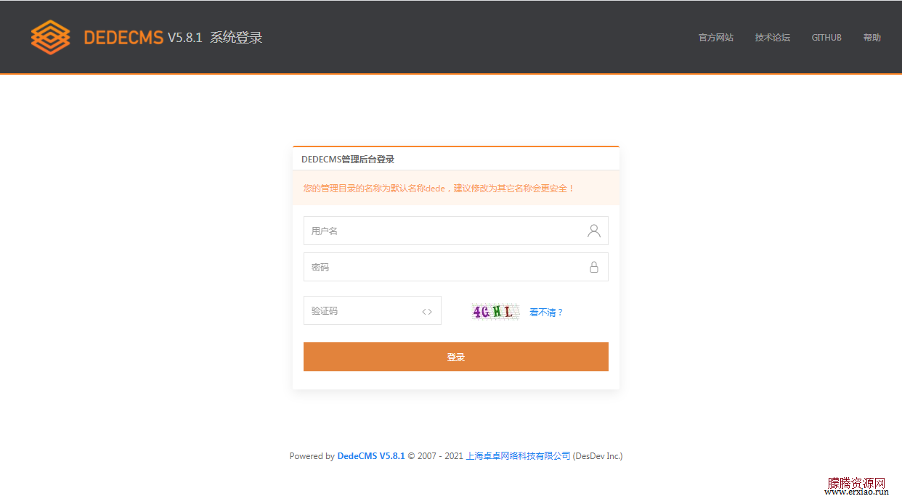Click the 4GHL captcha image
Image resolution: width=902 pixels, height=504 pixels.
(x=495, y=312)
